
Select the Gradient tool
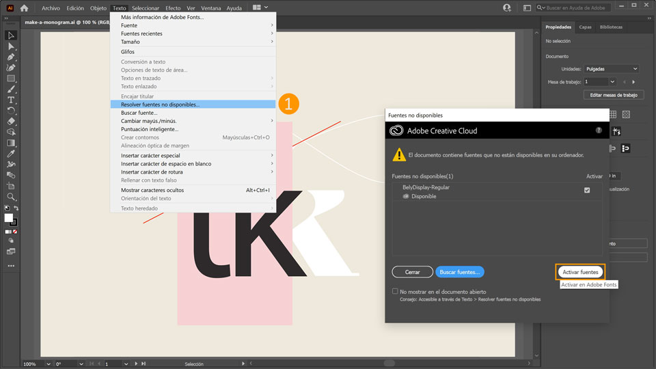click(12, 143)
